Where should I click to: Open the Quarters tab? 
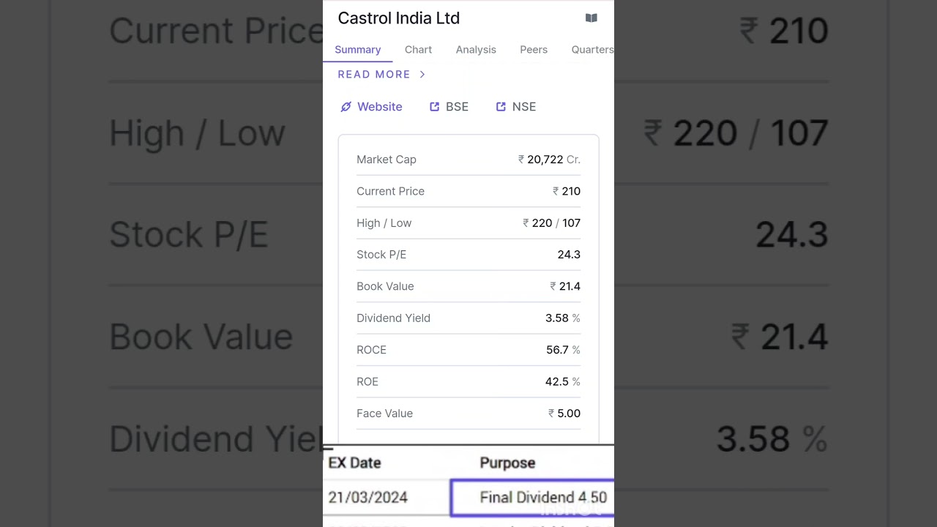[591, 50]
